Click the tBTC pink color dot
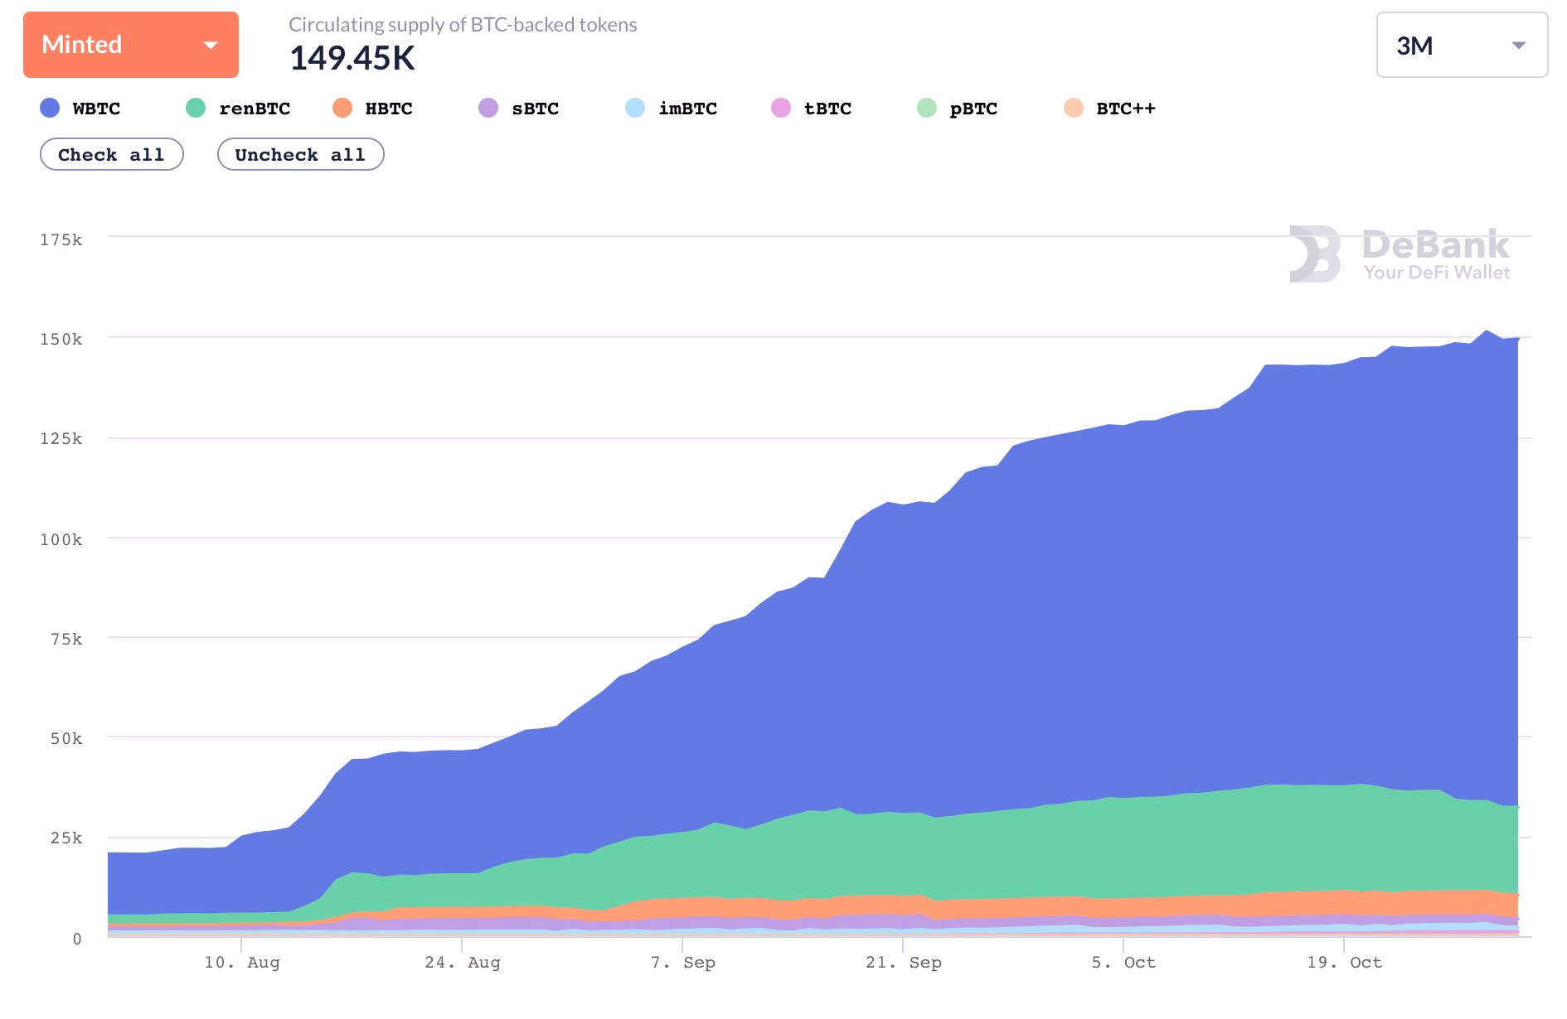 (781, 108)
